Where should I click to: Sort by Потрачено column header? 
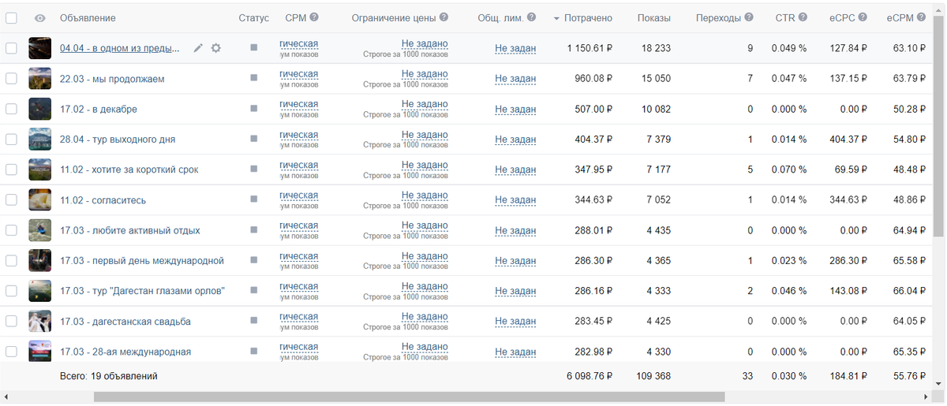[588, 18]
